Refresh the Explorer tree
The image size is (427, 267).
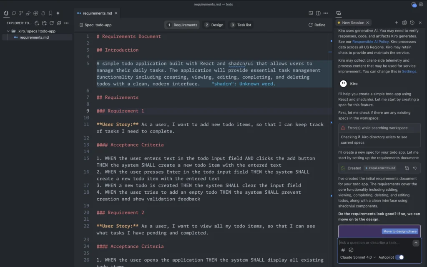tap(51, 23)
